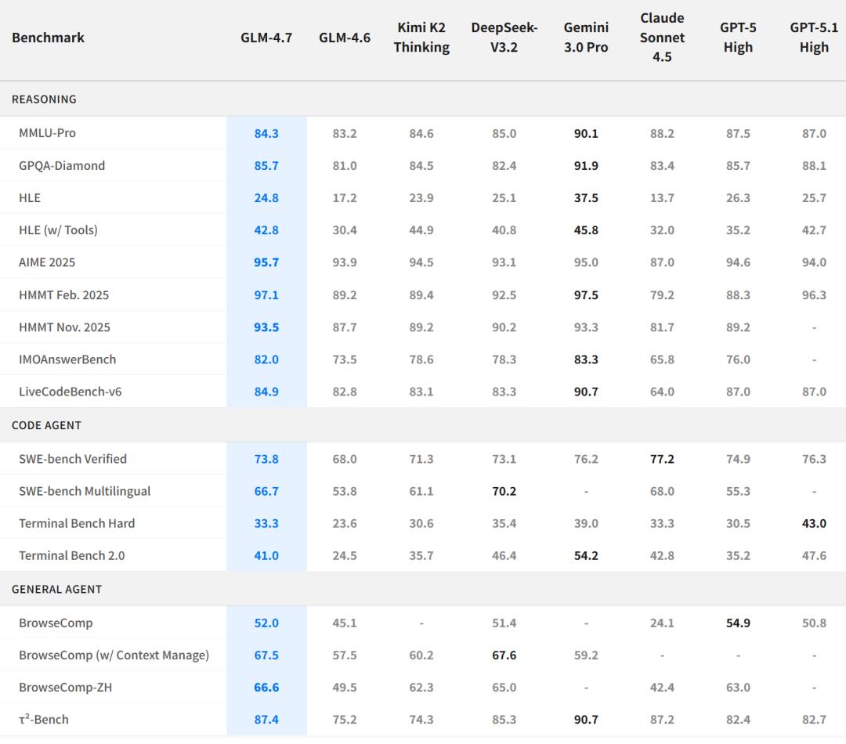Select DeepSeek-V3.2's SWE-bench Multilingual score 70.2
Viewport: 846px width, 744px height.
pyautogui.click(x=504, y=491)
